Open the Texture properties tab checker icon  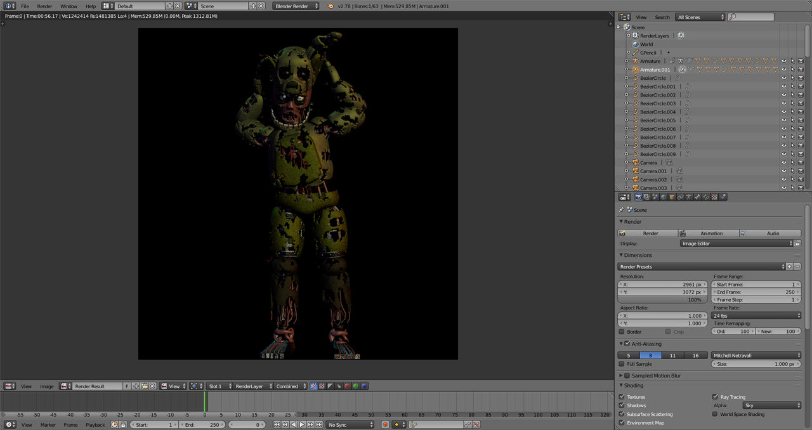point(714,197)
